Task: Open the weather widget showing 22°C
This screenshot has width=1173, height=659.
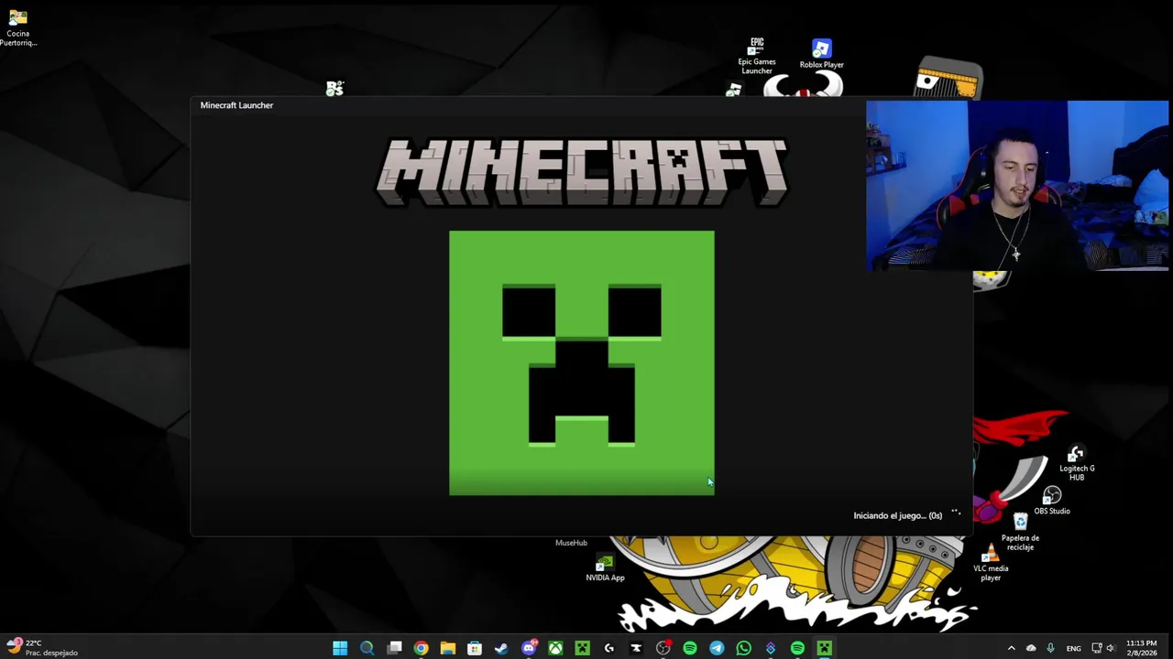Action: point(42,648)
